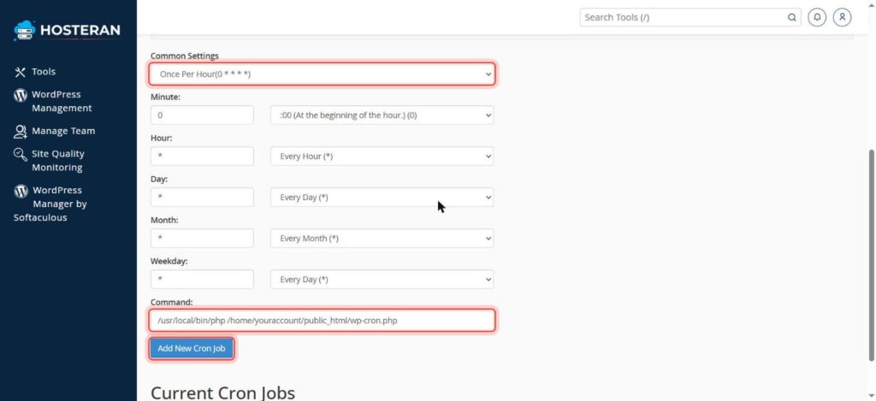Click the WordPress Management icon

(x=21, y=95)
